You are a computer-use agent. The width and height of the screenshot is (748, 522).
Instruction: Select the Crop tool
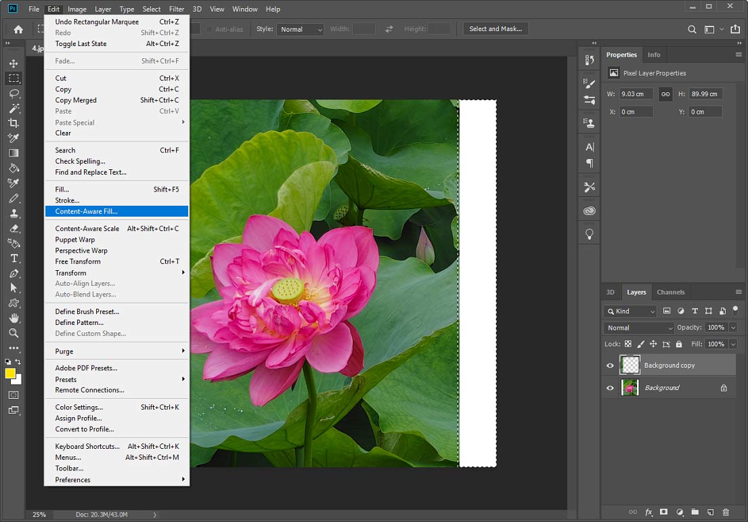click(14, 123)
